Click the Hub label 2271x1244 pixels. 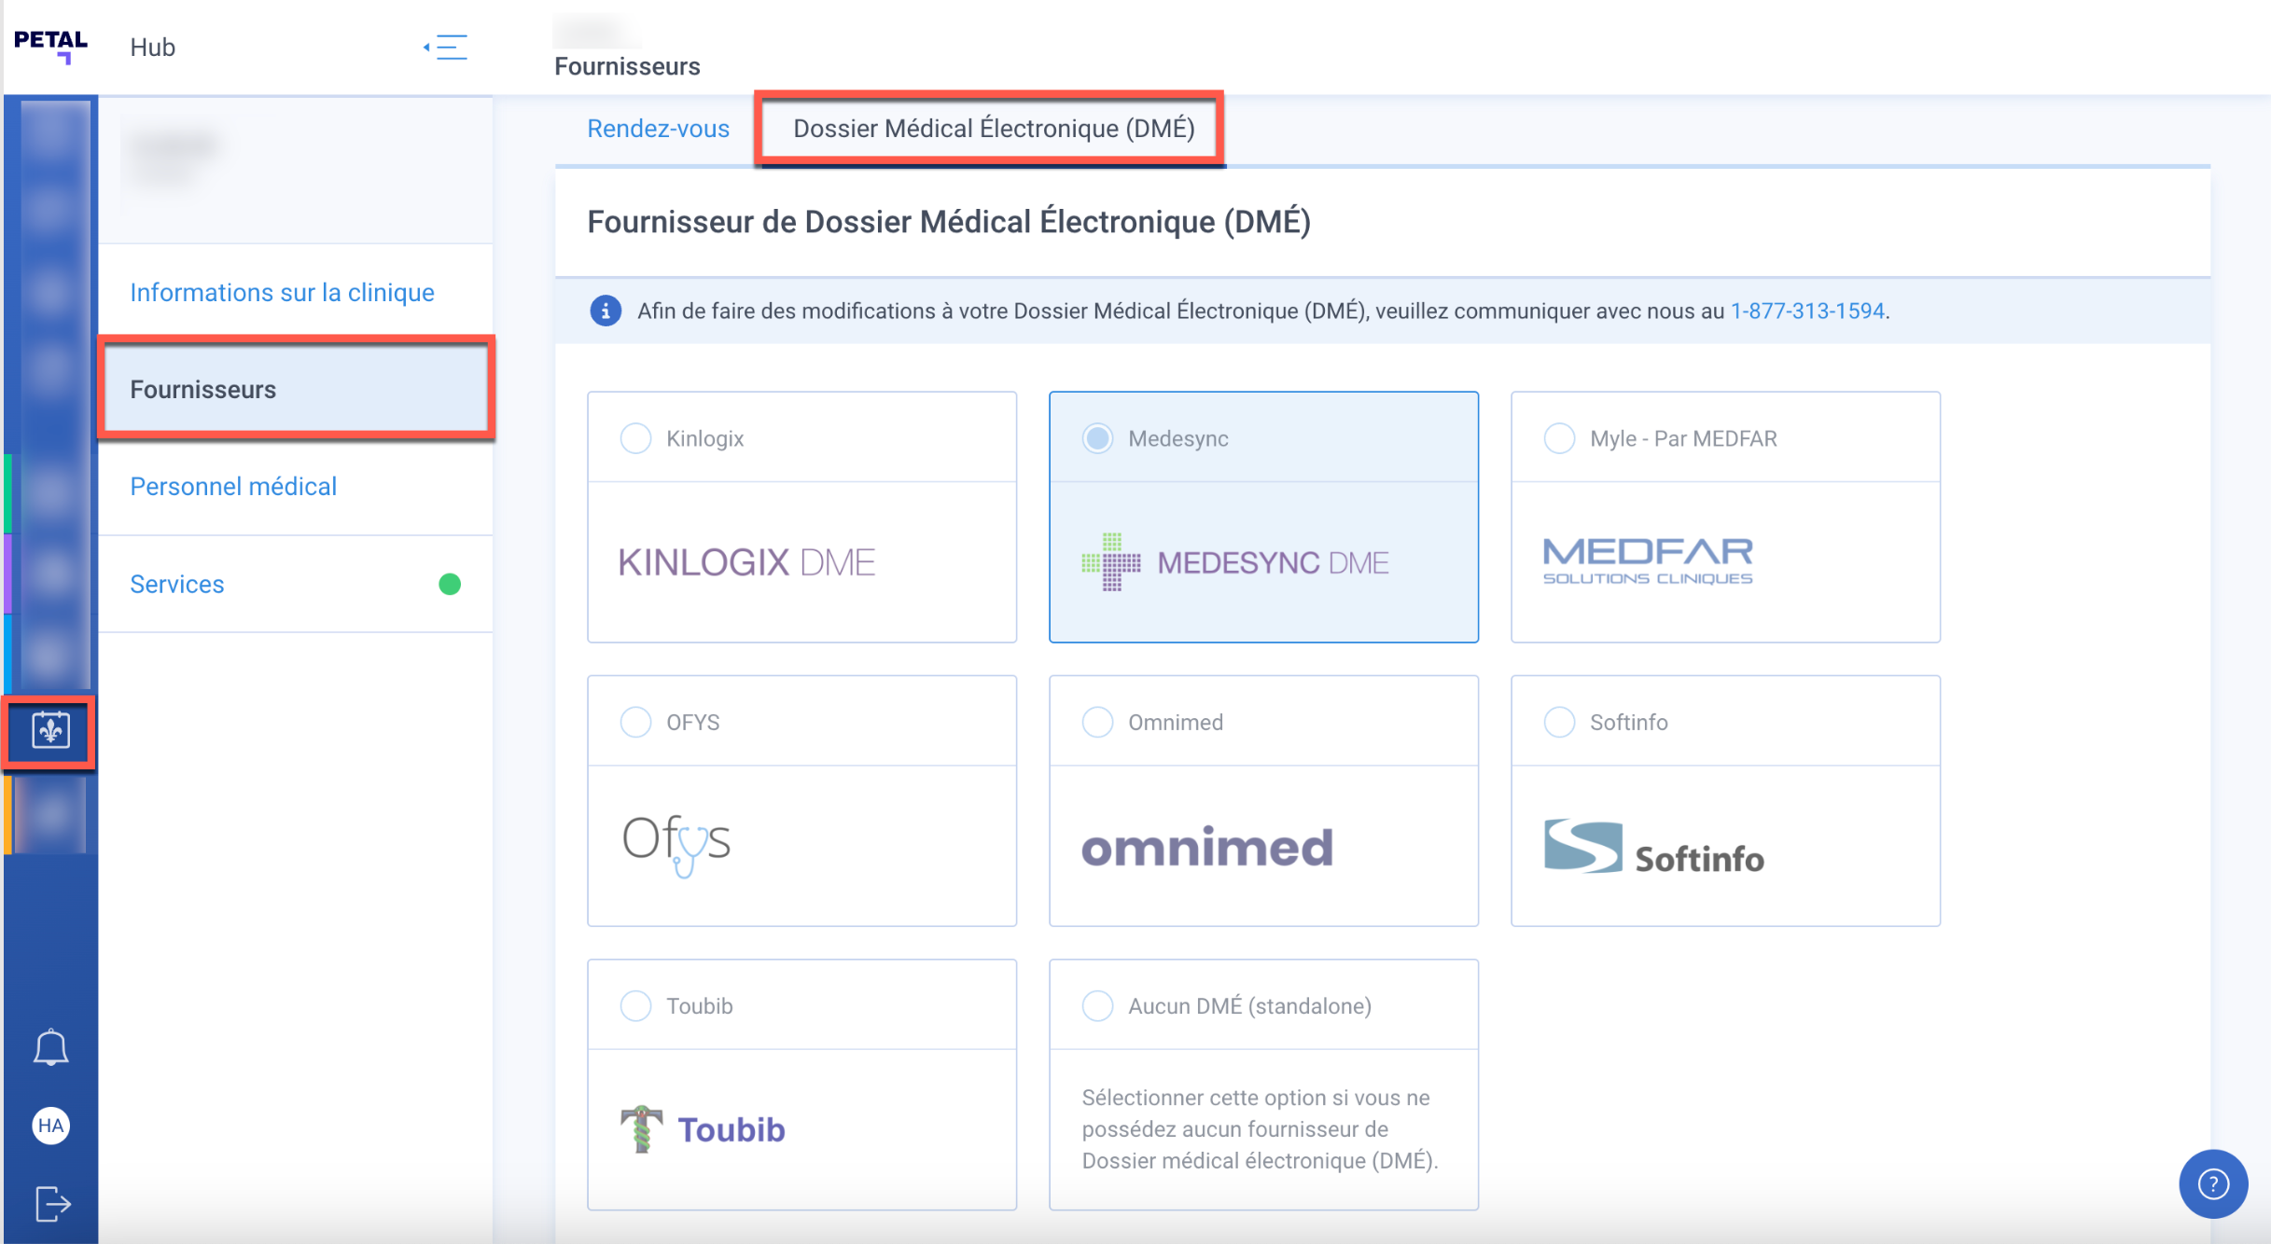[x=153, y=48]
